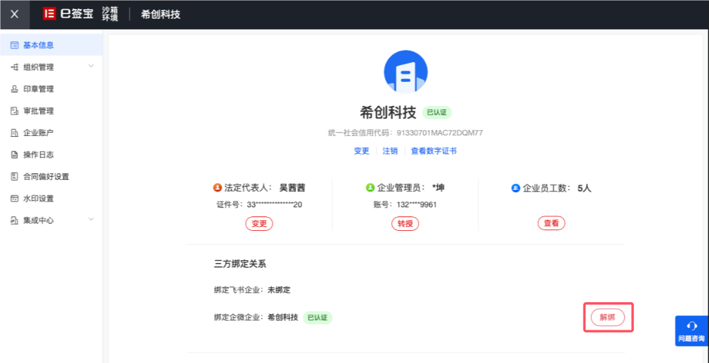Open the 问题咨询 floating button
Viewport: 709px width, 363px height.
[x=691, y=331]
